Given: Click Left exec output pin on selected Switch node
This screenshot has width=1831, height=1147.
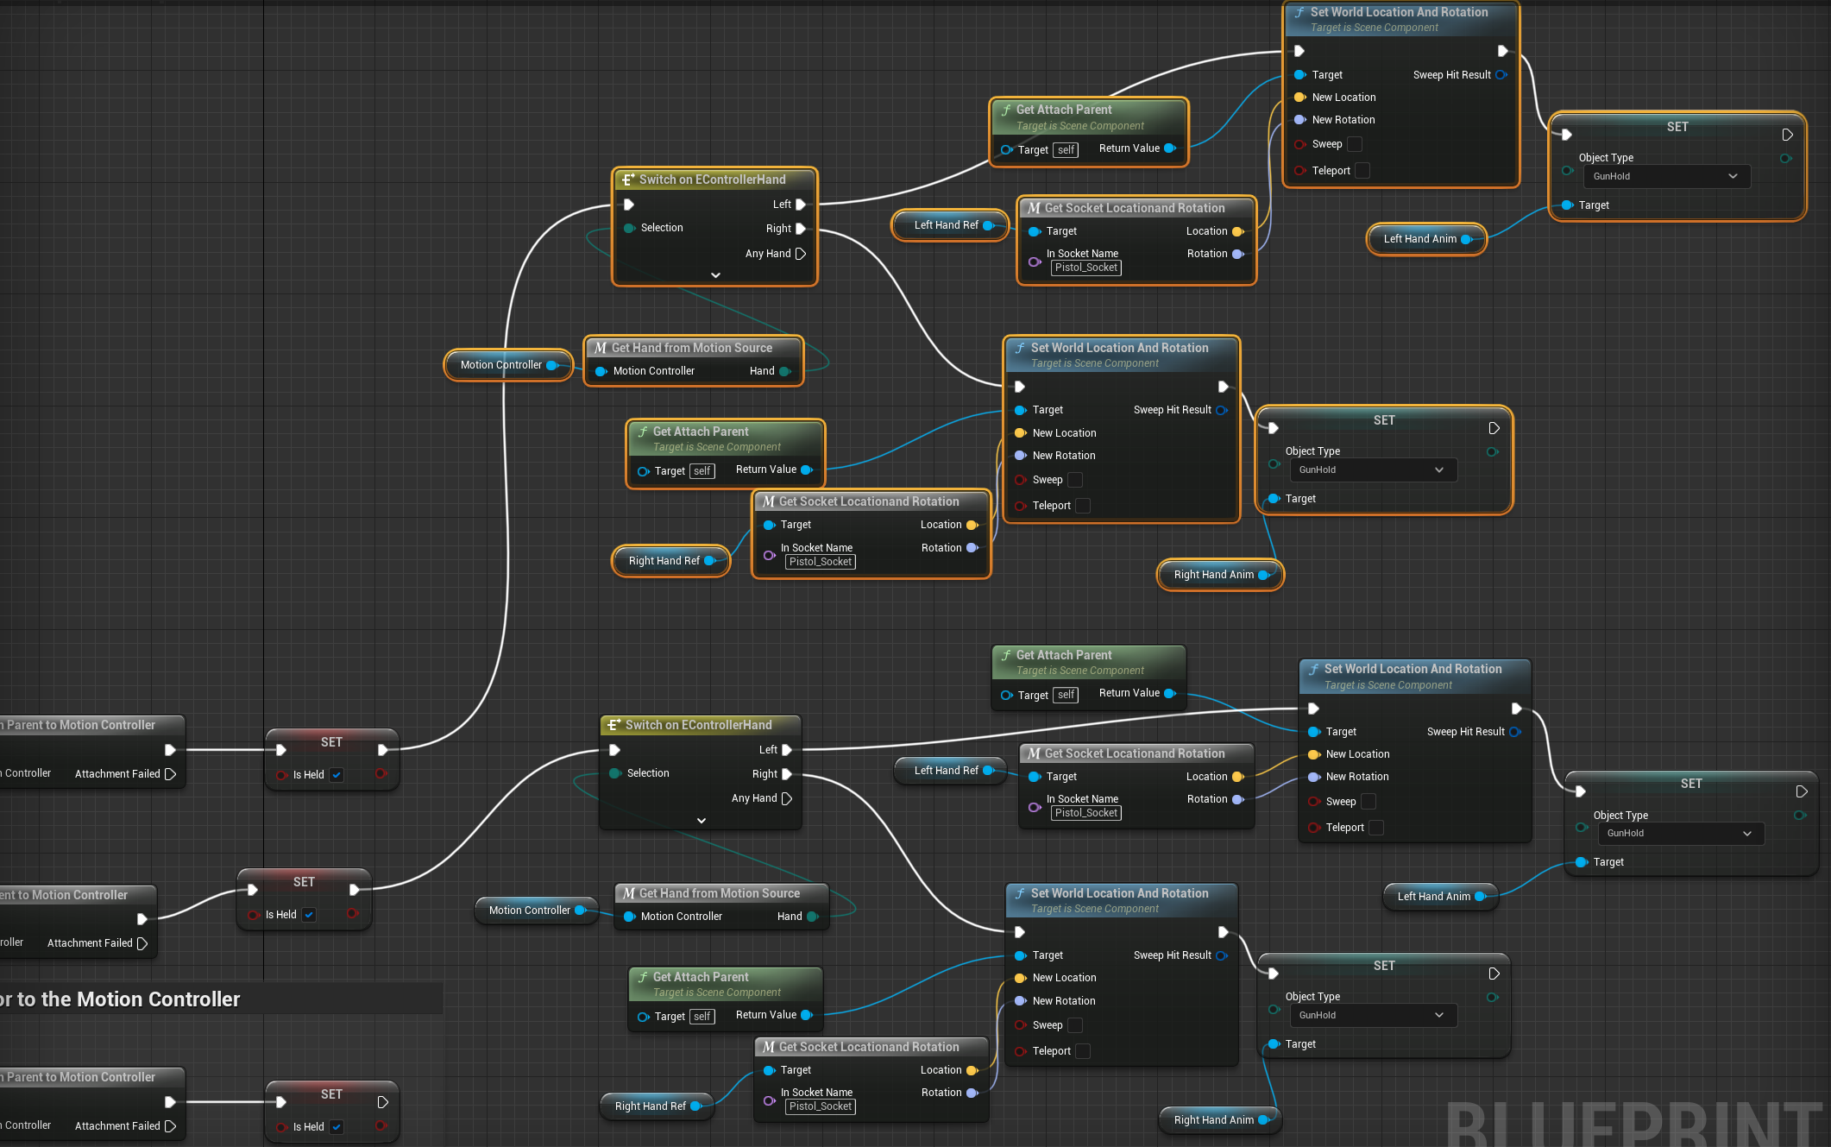Looking at the screenshot, I should [800, 205].
